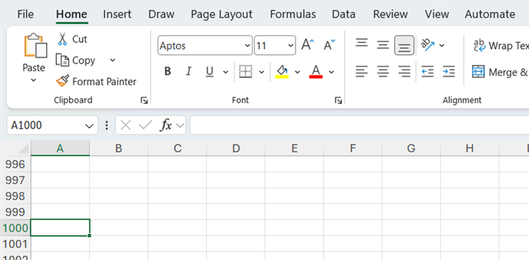Screen dimensions: 529x260
Task: Open the font size dropdown
Action: [291, 46]
